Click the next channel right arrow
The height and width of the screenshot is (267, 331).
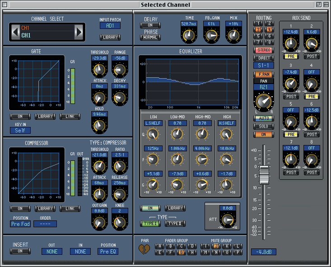click(x=79, y=32)
